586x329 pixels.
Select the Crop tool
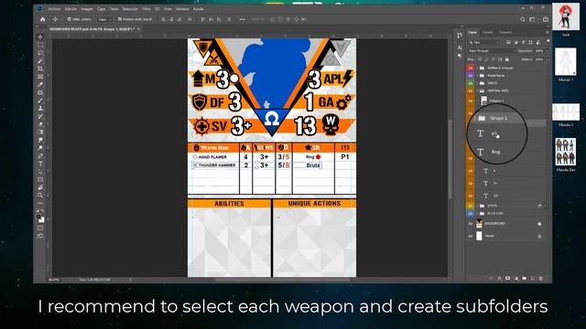[40, 69]
